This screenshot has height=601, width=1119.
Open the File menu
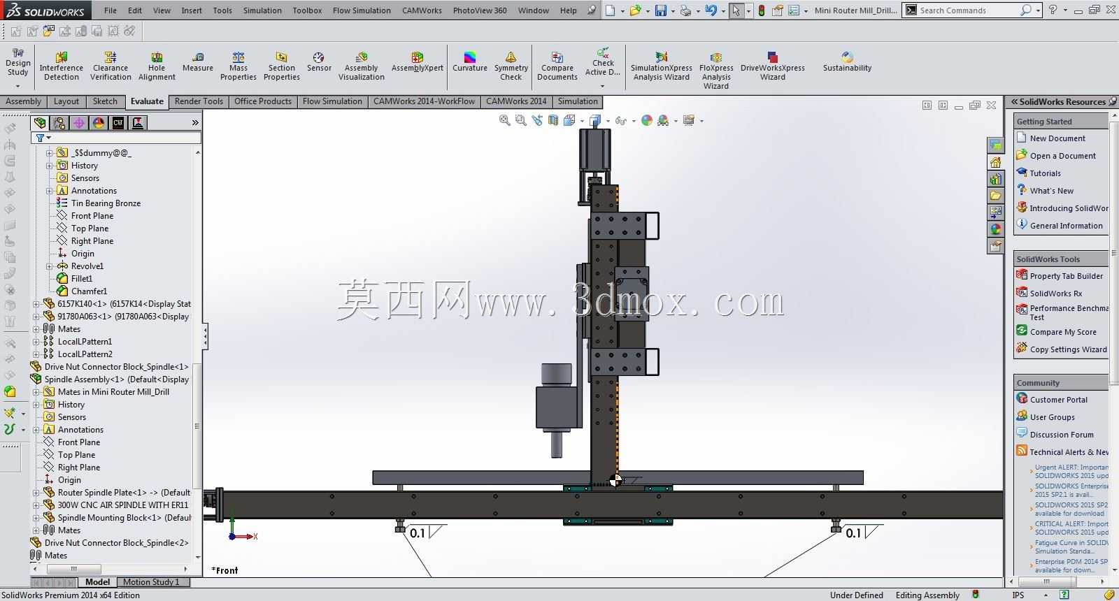[x=111, y=10]
